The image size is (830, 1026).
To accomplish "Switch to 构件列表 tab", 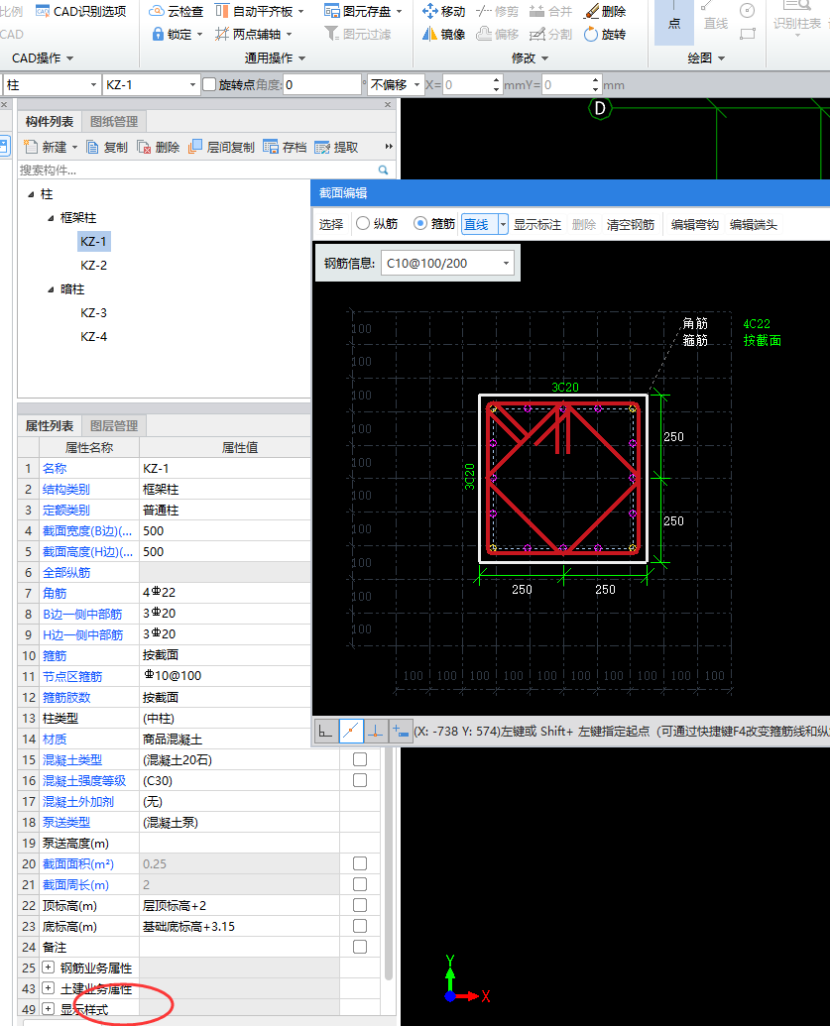I will 50,122.
